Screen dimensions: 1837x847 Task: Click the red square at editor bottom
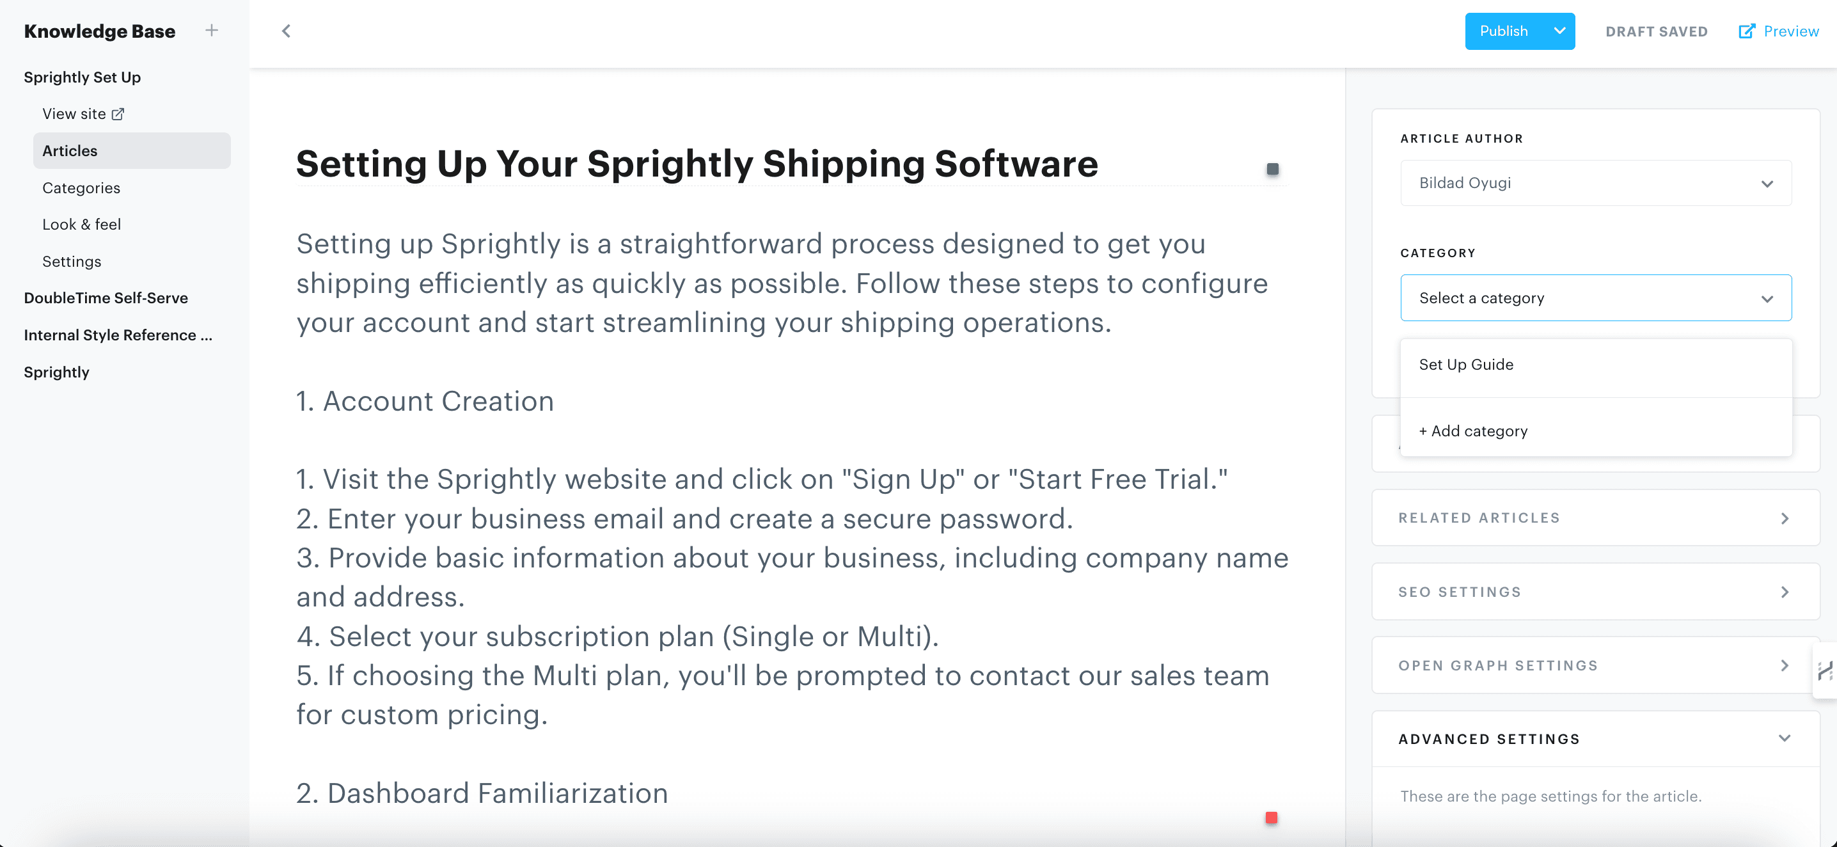[1271, 817]
